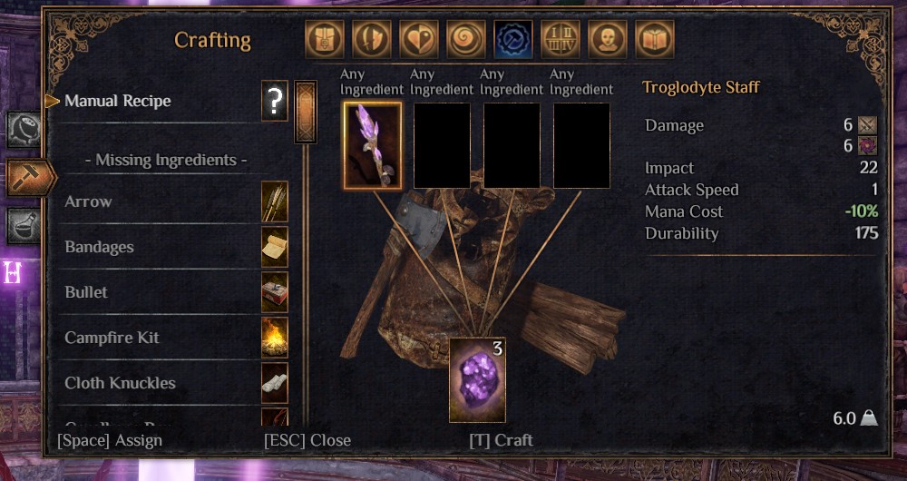Select the crafting gear tab icon
The image size is (907, 481).
coord(513,39)
